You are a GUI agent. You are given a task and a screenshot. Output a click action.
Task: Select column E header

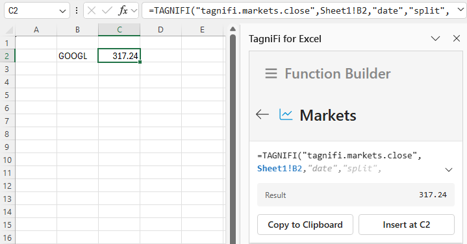tap(202, 30)
